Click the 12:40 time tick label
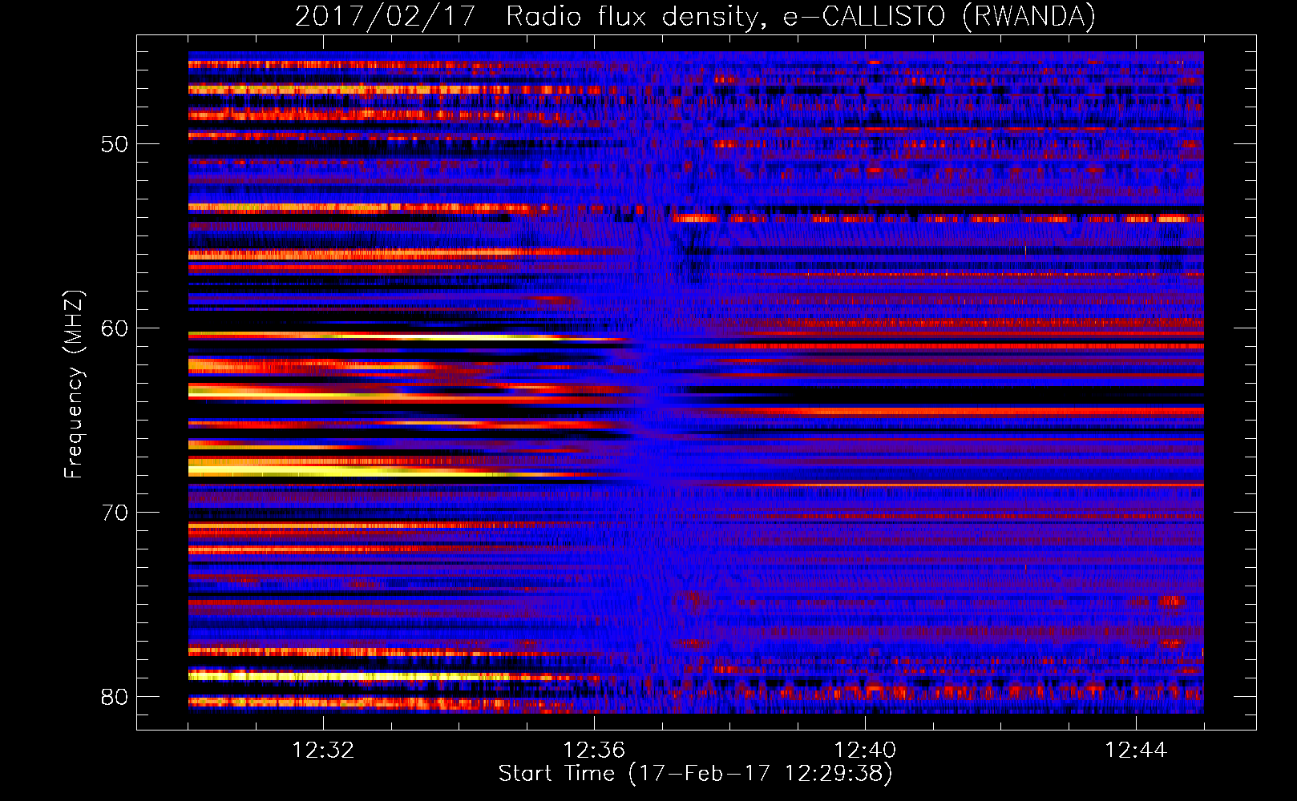 tap(865, 751)
